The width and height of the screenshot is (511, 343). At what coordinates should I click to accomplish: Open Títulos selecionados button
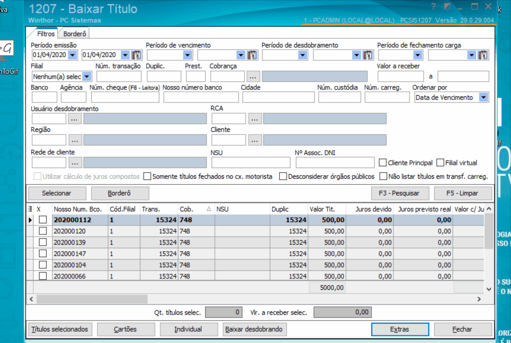[60, 329]
